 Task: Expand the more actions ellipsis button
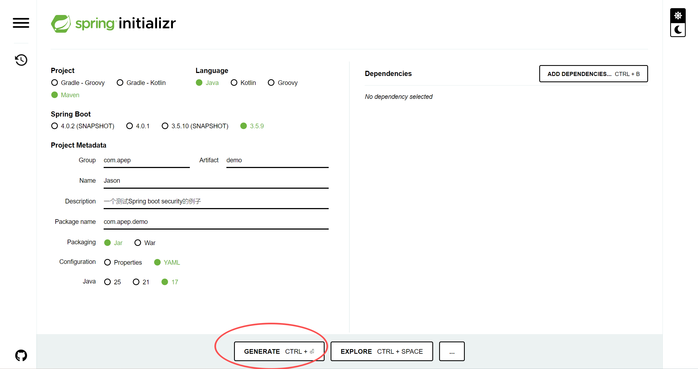click(x=452, y=352)
